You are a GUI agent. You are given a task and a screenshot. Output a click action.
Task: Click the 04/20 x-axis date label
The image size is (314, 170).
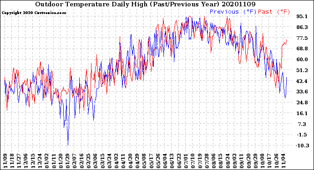tap(130, 161)
